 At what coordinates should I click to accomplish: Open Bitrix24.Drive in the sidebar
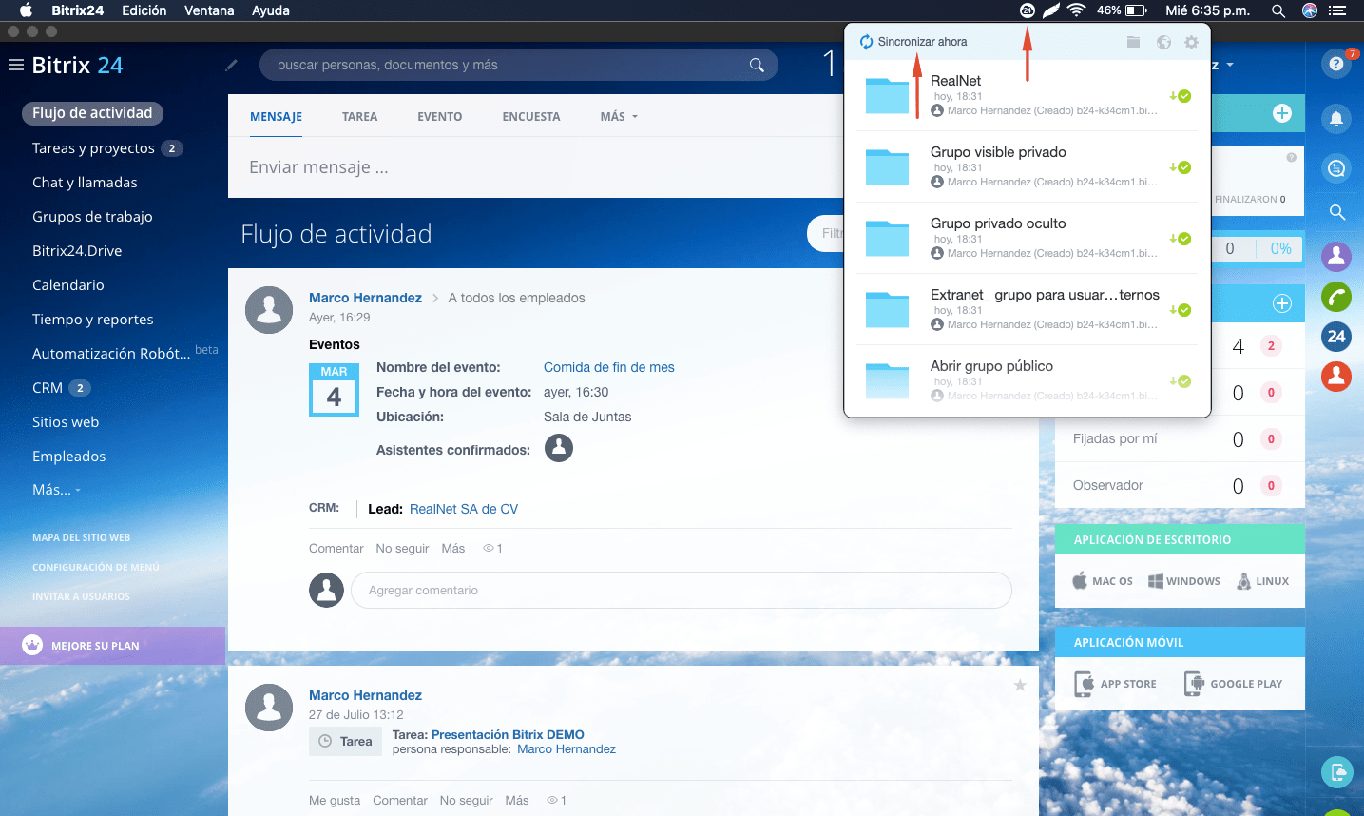point(77,251)
